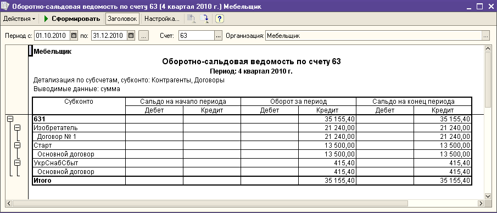Click the Детализация по субсчетам line

(129, 80)
